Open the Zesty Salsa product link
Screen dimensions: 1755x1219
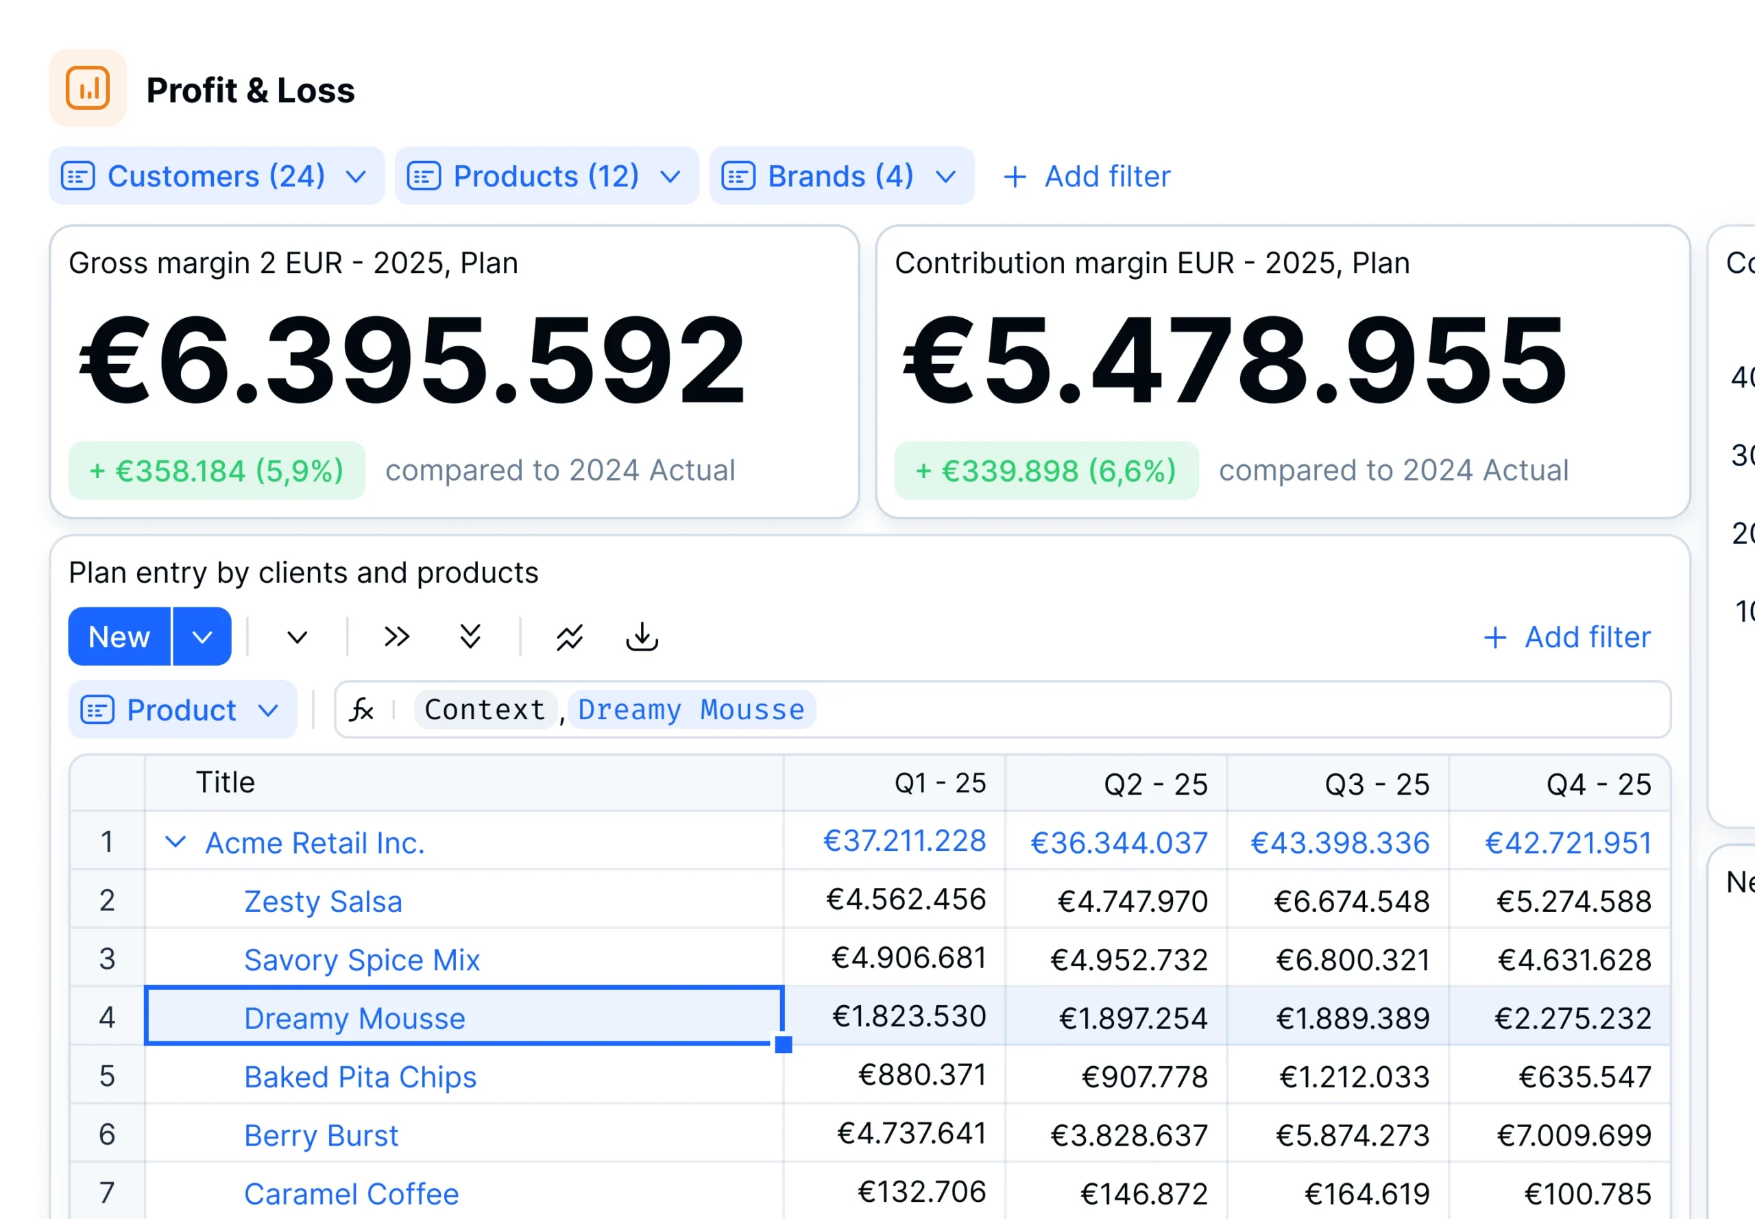click(323, 902)
